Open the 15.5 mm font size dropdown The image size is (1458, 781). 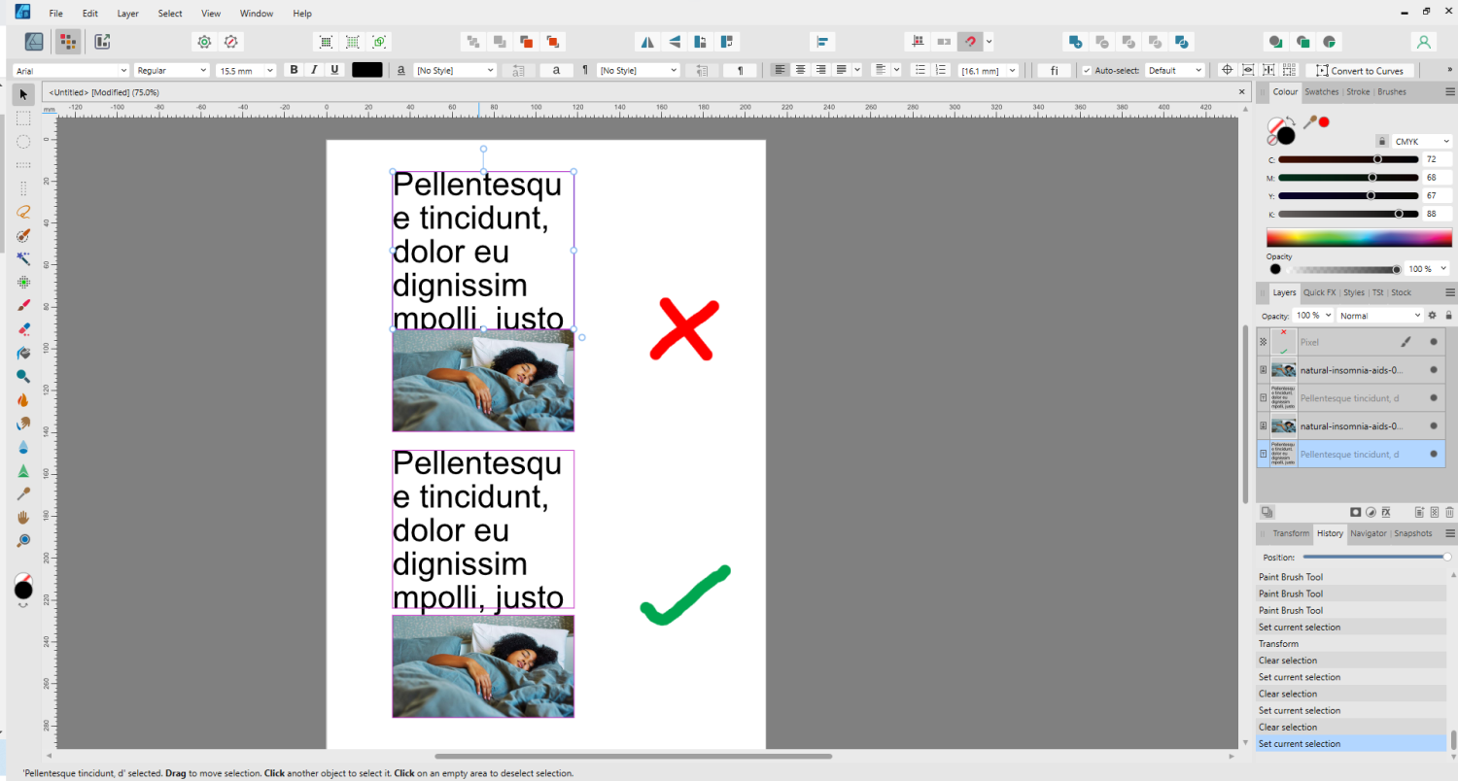[247, 70]
